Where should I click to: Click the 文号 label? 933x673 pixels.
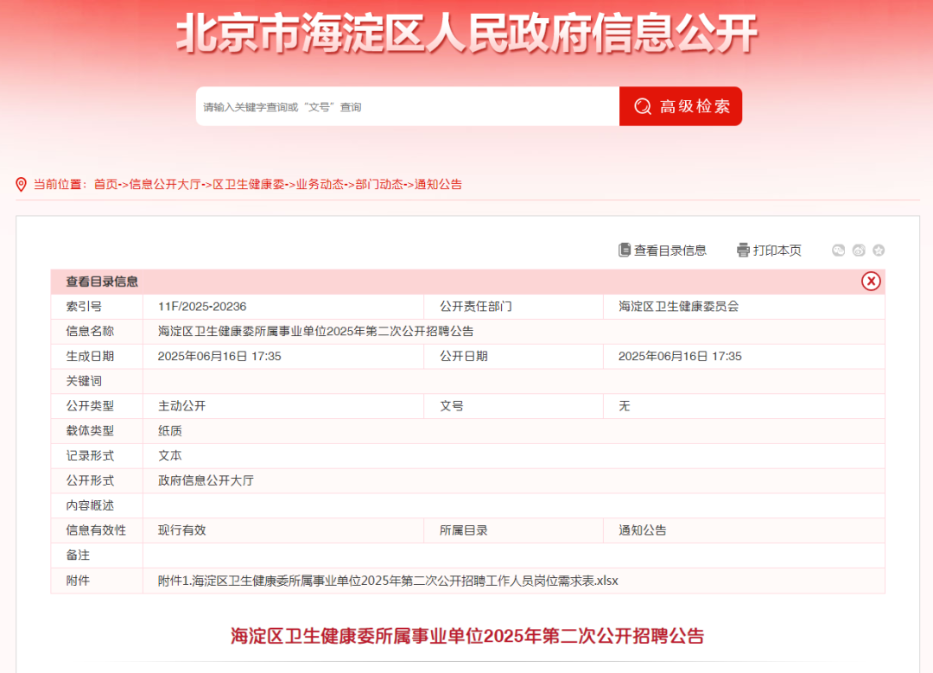[452, 406]
